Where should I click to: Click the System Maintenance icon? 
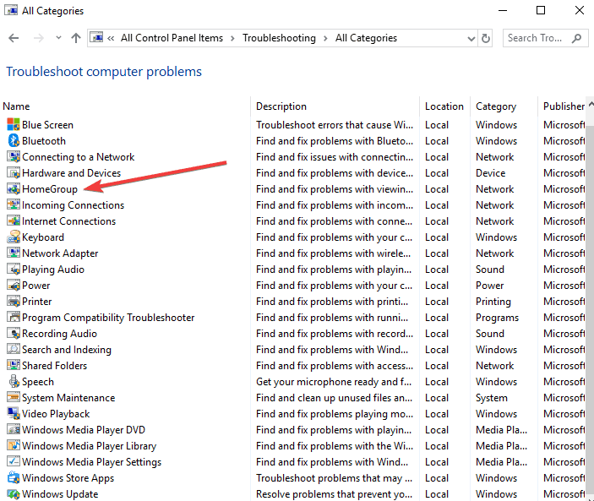14,398
